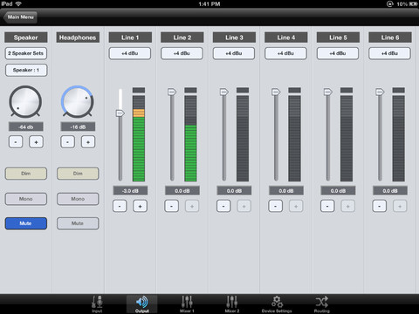Open Line 1 +4 dBu level selector
Image resolution: width=419 pixels, height=314 pixels.
click(130, 53)
